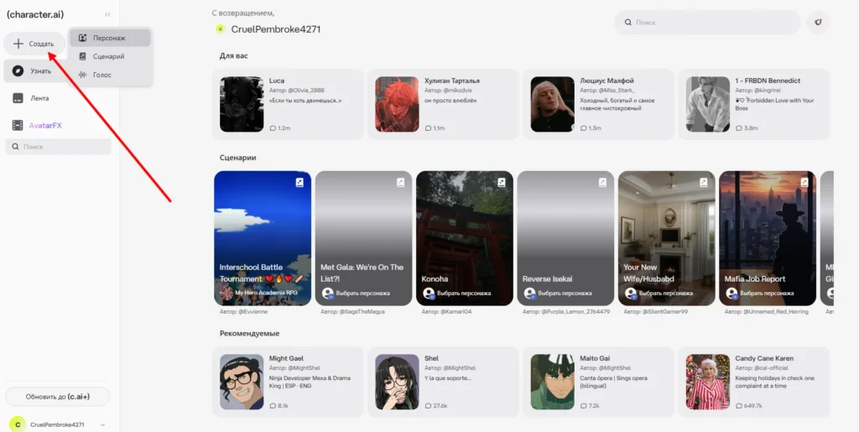Click the Might Gael name text
This screenshot has height=432, width=859.
[287, 358]
